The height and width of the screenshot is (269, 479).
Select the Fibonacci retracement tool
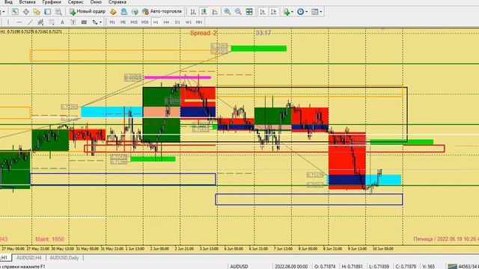pos(52,22)
